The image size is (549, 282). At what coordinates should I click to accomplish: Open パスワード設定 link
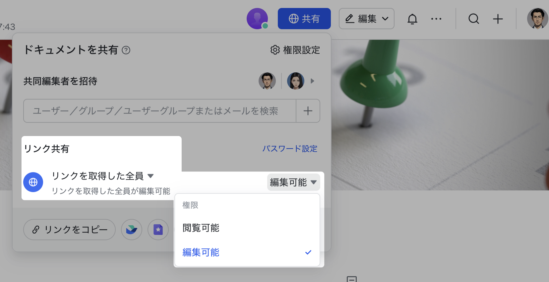(x=290, y=149)
